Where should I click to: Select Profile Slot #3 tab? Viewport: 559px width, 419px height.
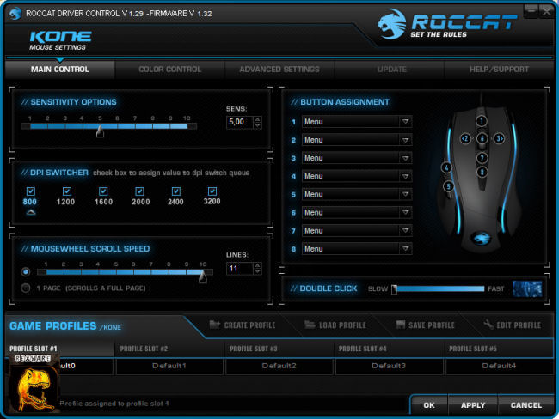279,349
